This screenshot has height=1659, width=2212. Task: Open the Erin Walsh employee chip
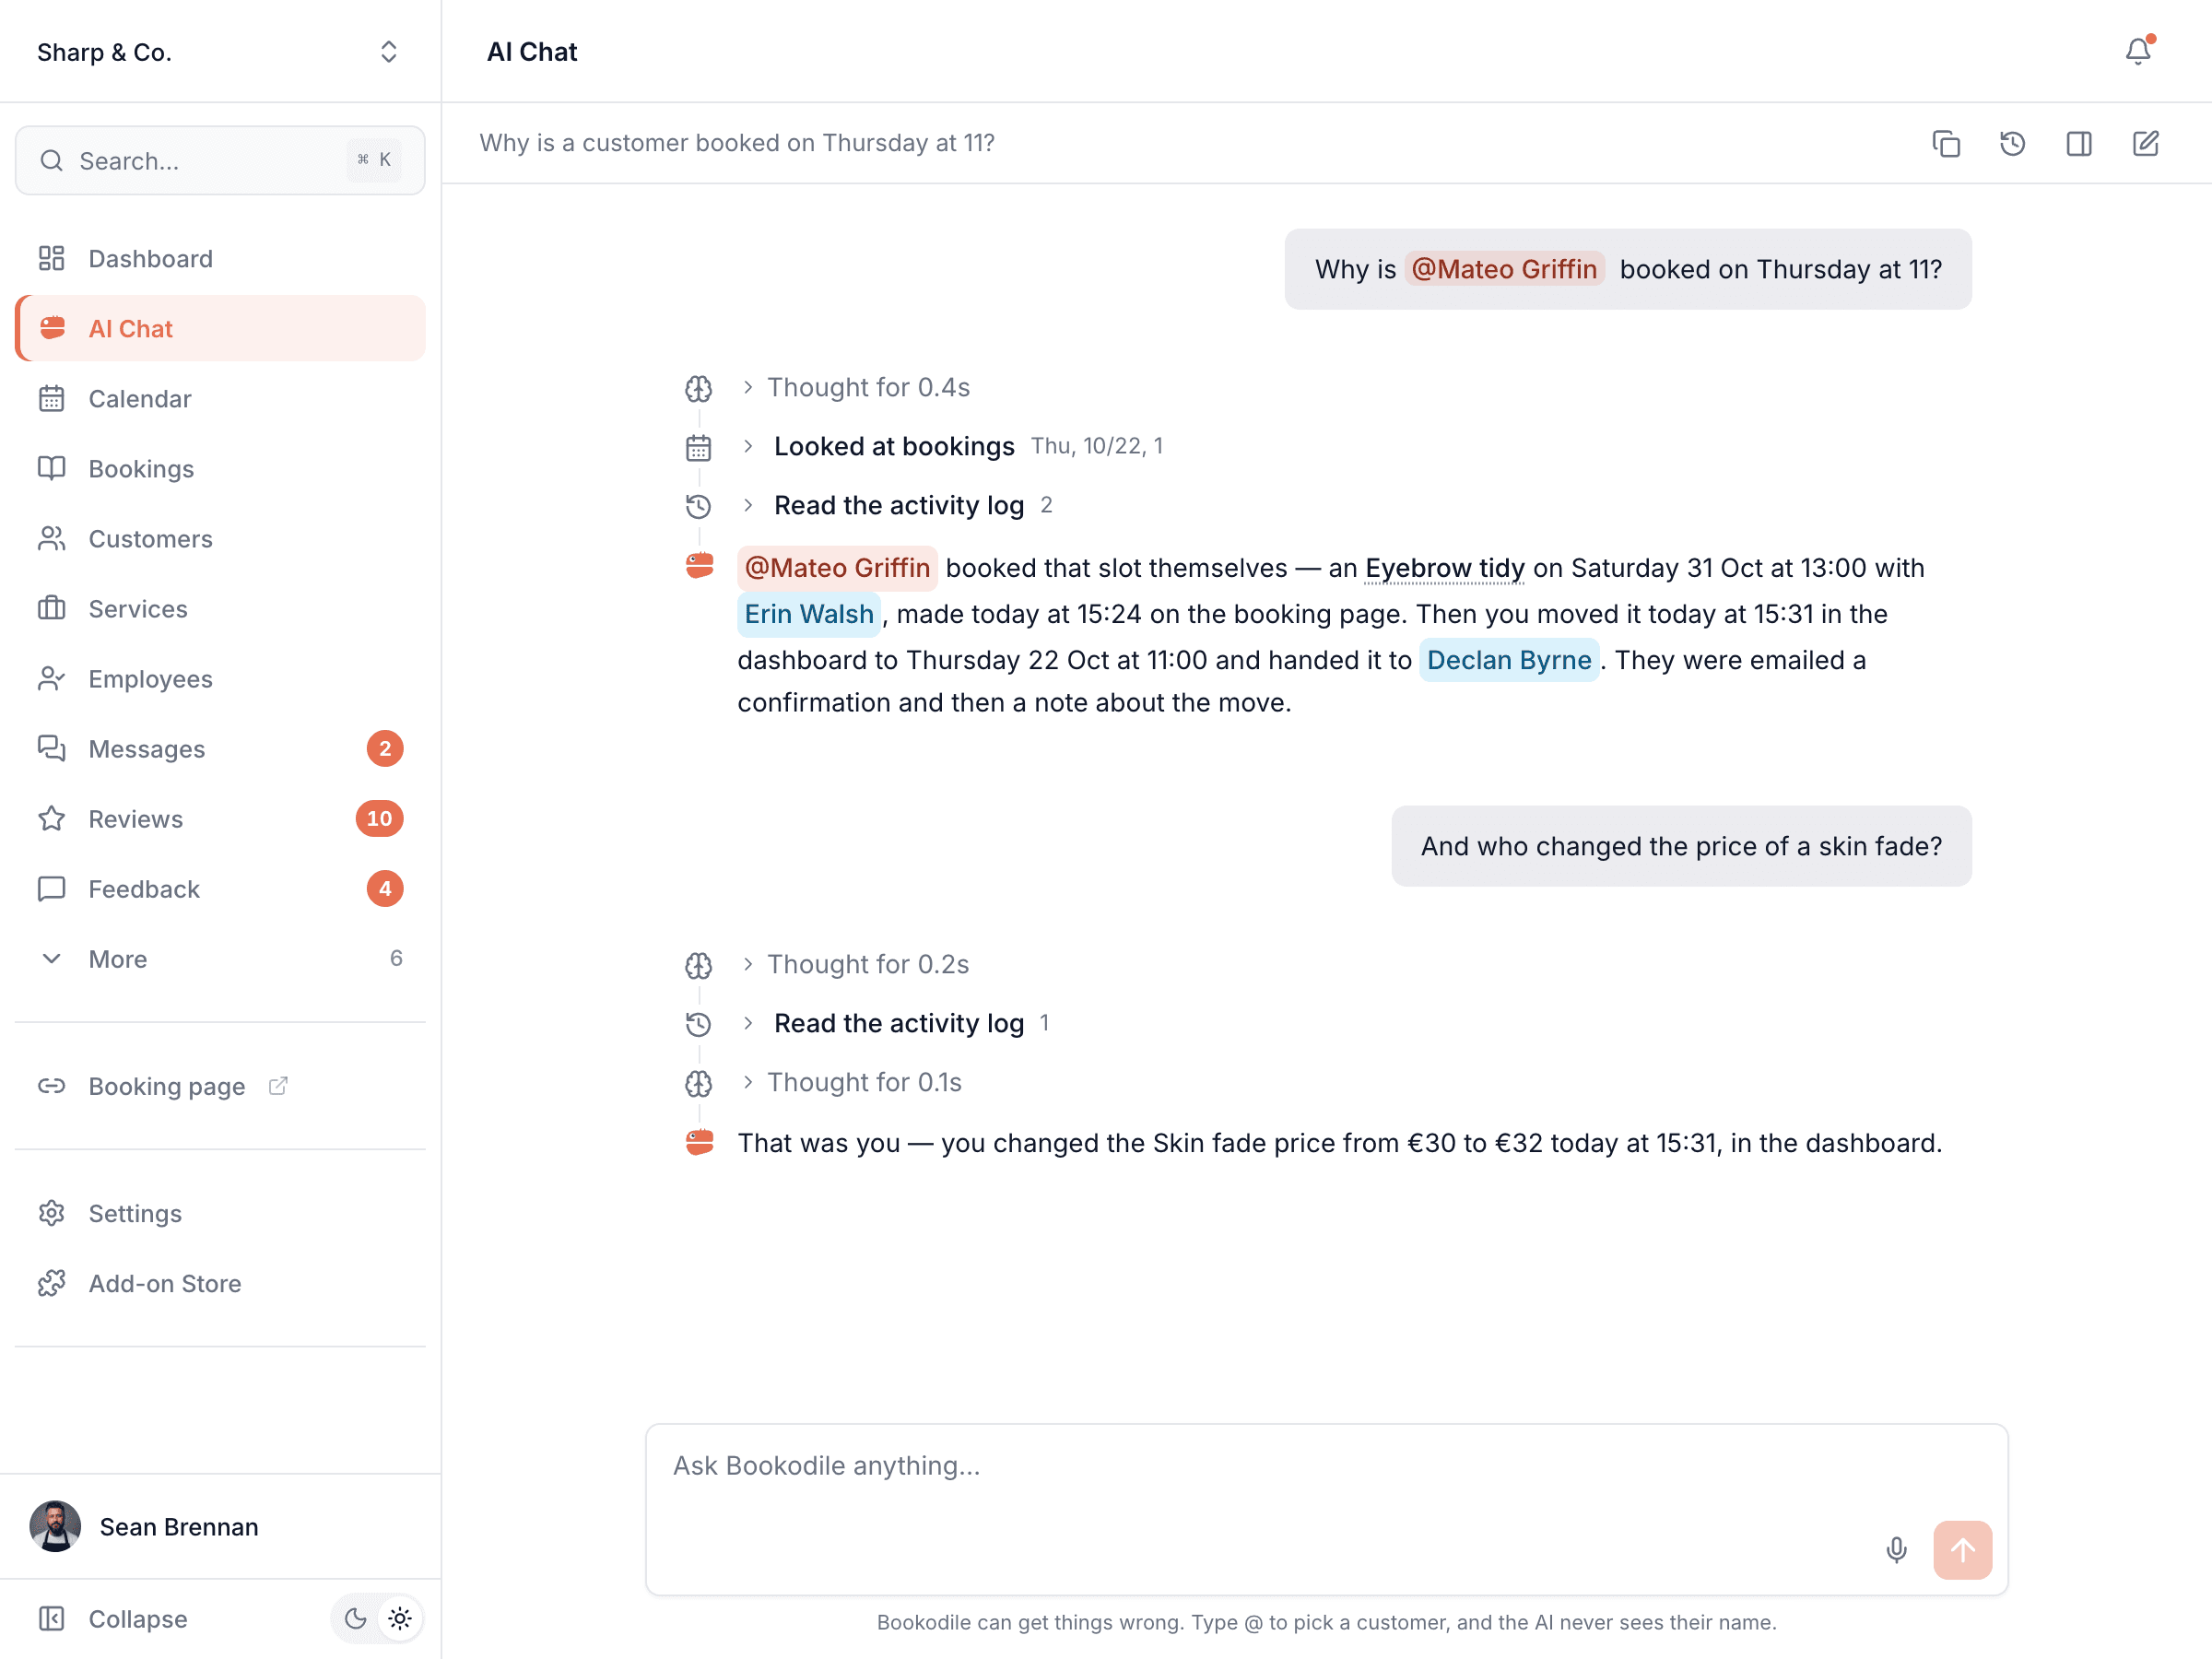pos(809,614)
